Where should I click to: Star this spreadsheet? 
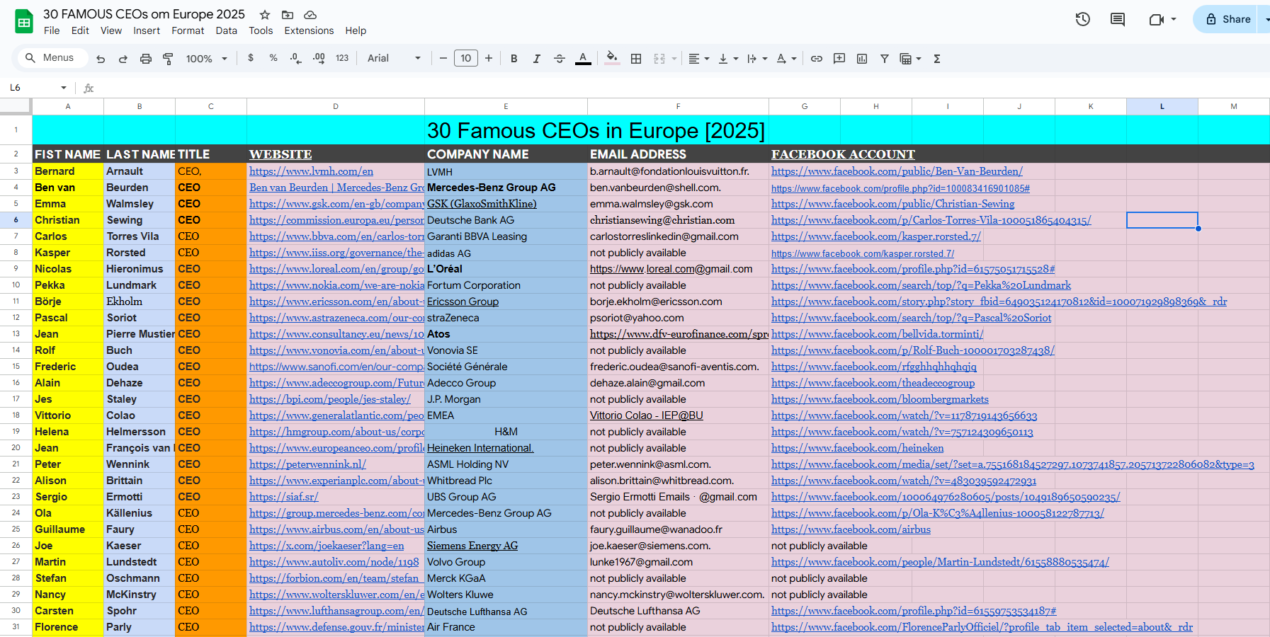tap(265, 15)
